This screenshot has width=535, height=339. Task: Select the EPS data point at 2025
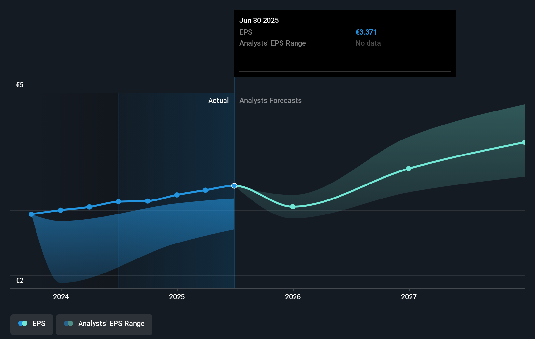[x=177, y=195]
